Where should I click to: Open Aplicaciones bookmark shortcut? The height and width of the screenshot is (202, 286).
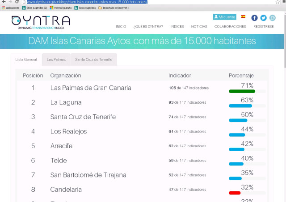(x=11, y=8)
